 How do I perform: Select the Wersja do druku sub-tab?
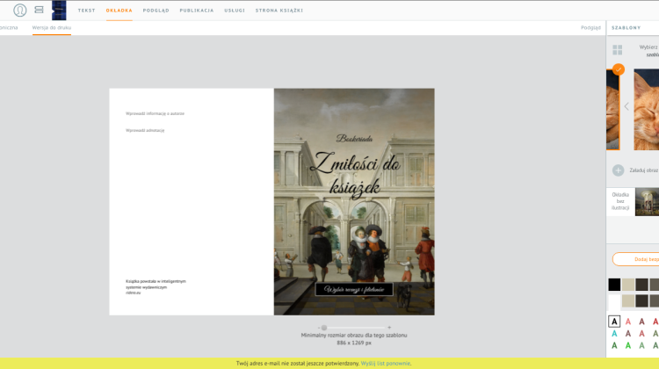(52, 28)
